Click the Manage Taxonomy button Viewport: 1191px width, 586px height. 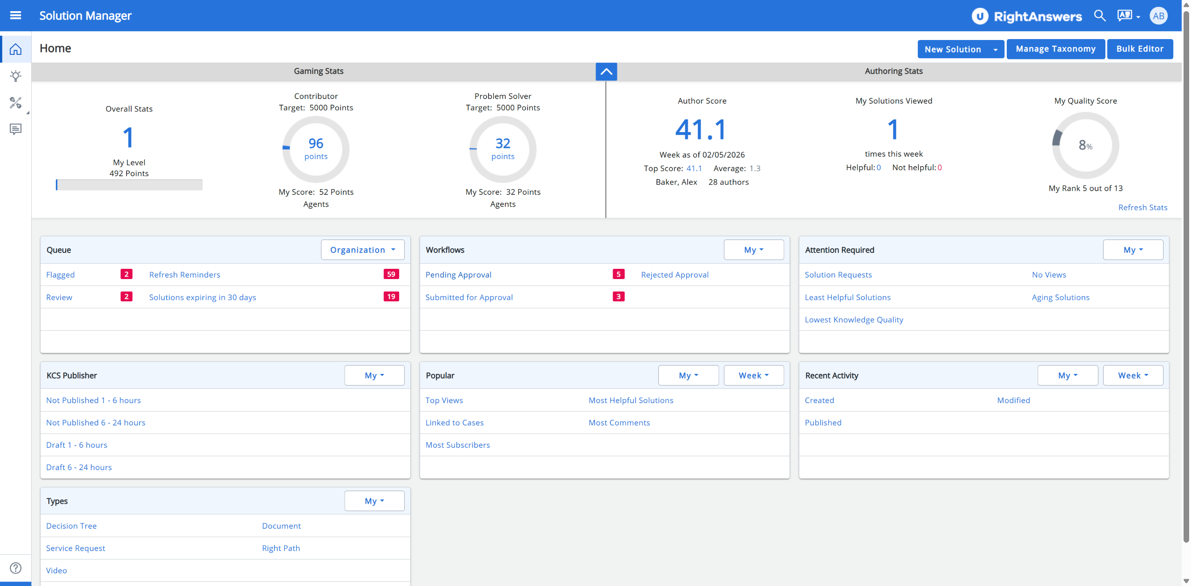1056,49
